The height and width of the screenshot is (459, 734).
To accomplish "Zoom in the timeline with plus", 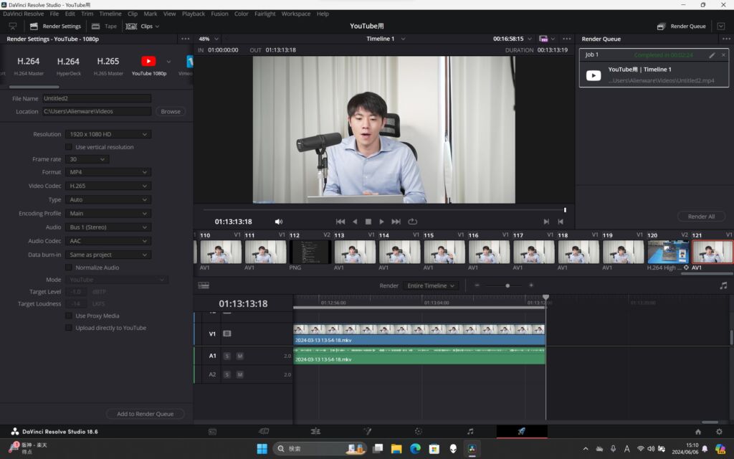I will (x=531, y=285).
